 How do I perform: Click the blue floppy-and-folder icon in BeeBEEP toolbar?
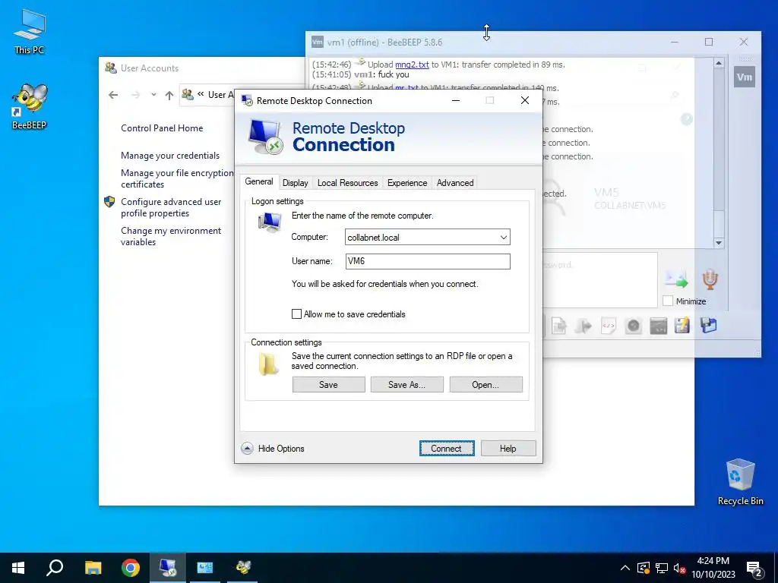pos(709,326)
